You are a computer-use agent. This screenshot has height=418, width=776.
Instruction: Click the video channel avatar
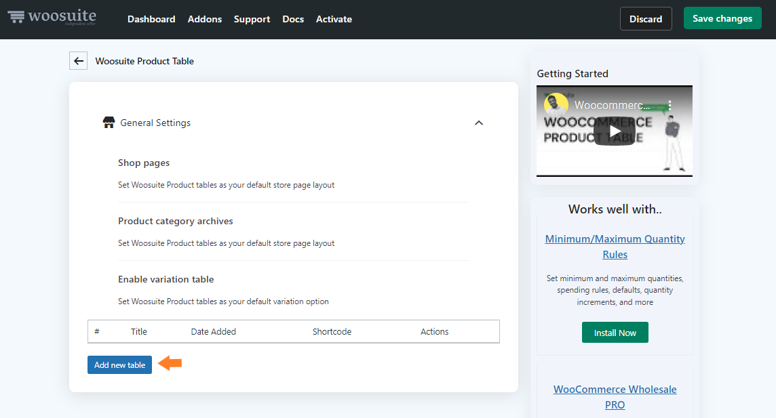(x=556, y=105)
